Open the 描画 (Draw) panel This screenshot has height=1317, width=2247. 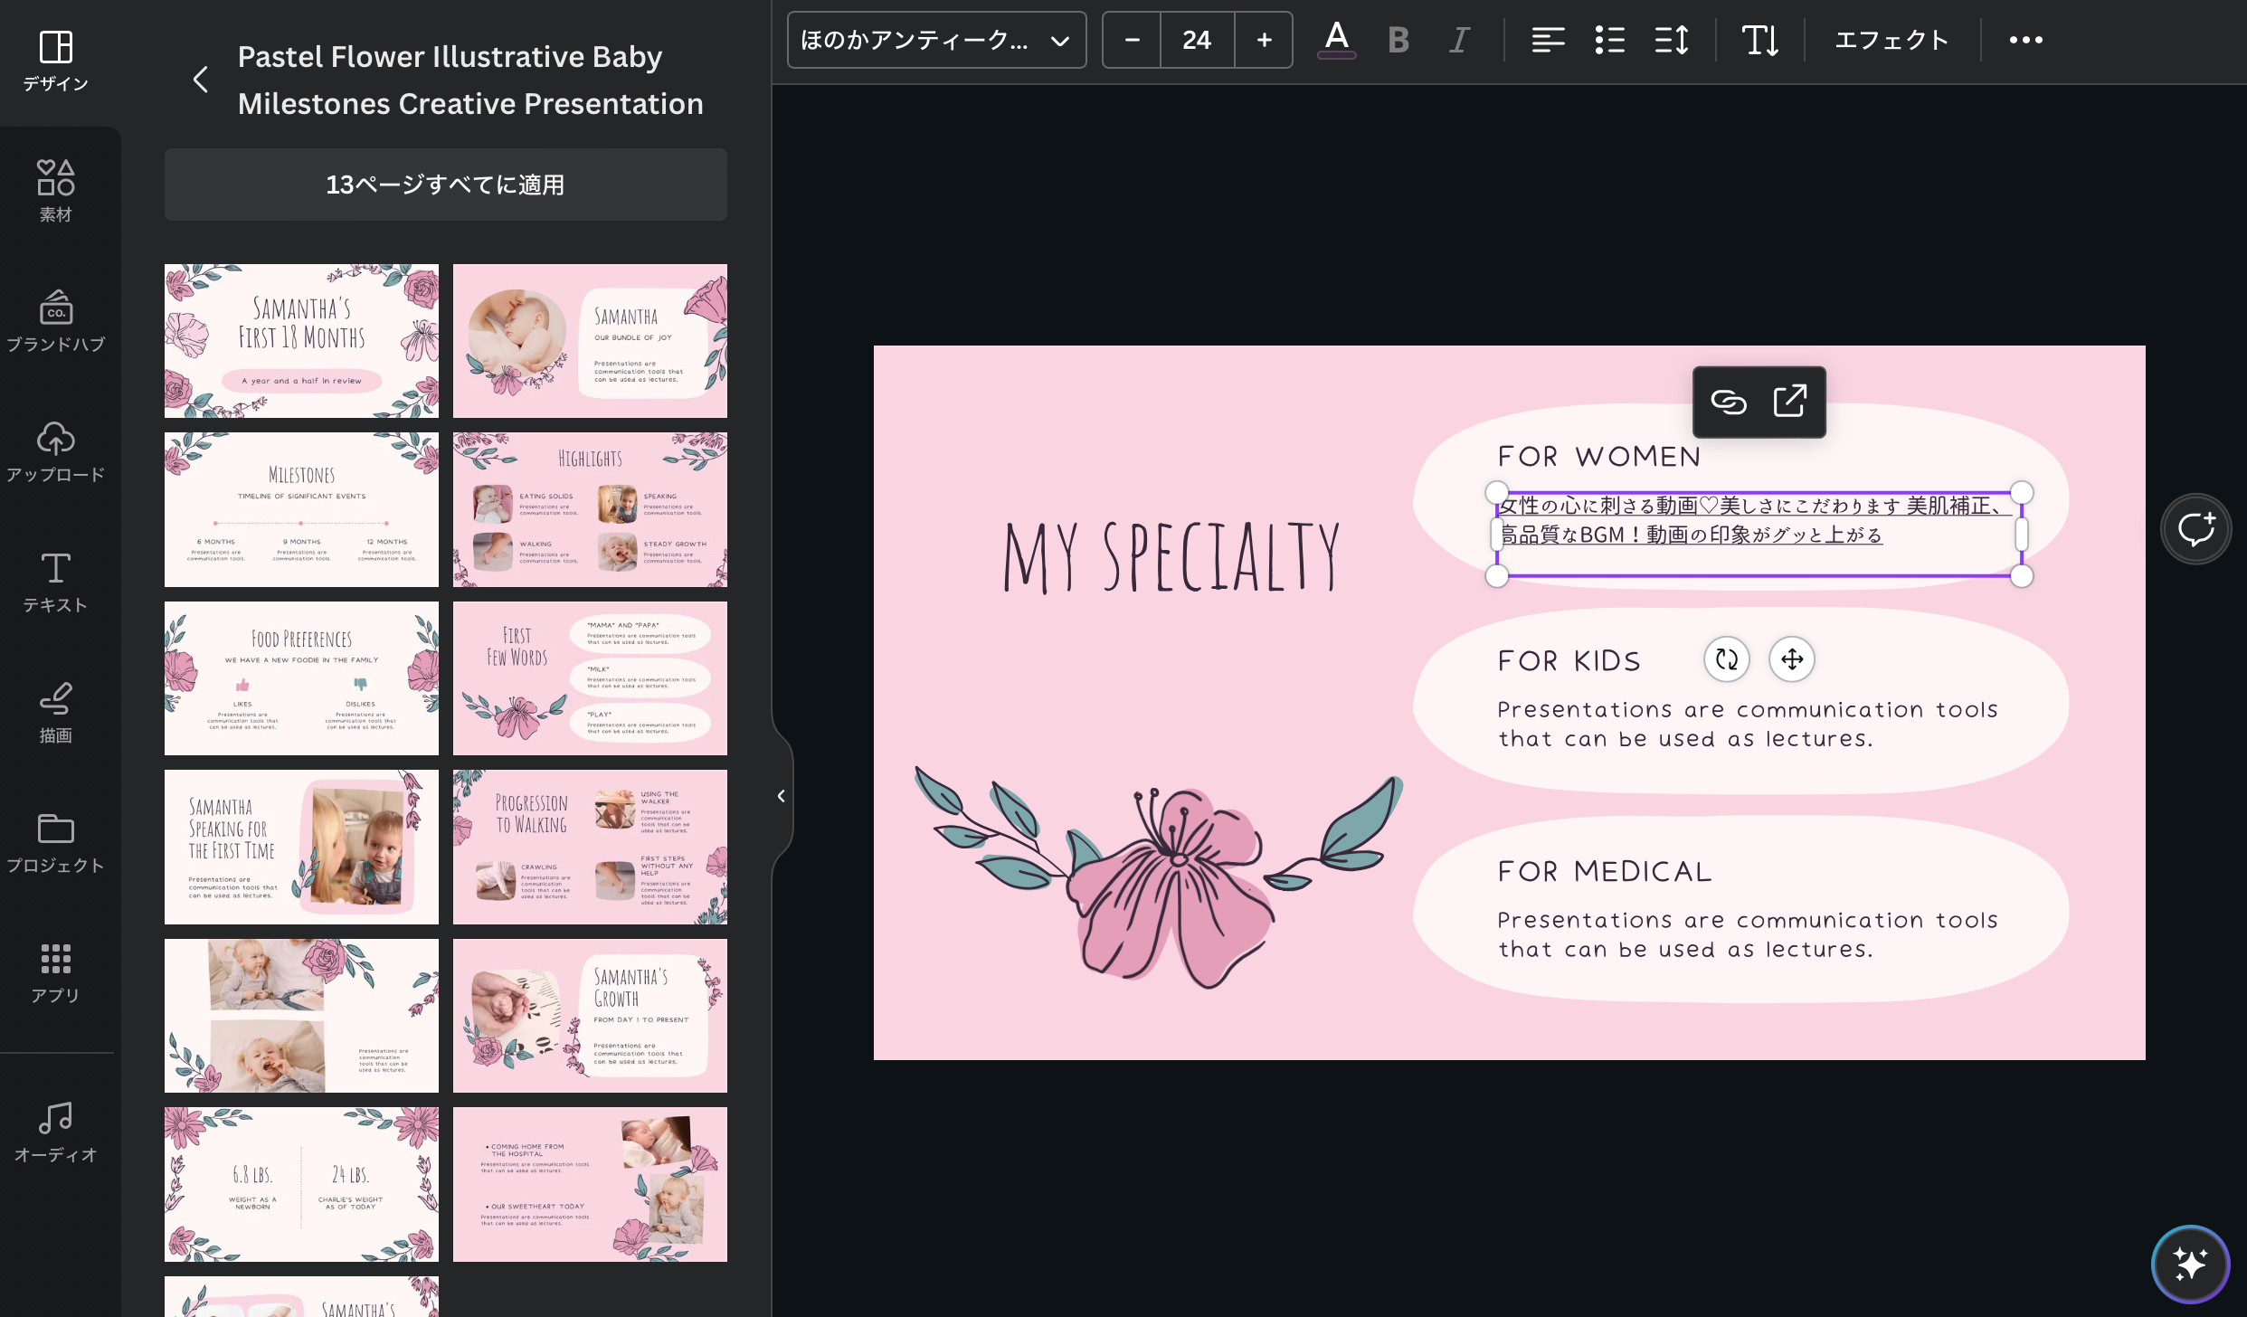[55, 712]
